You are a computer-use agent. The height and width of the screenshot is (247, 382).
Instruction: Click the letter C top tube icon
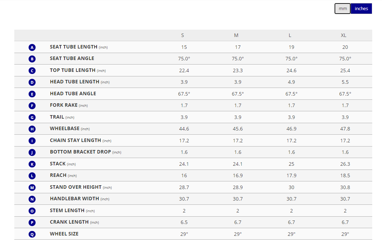pyautogui.click(x=32, y=70)
